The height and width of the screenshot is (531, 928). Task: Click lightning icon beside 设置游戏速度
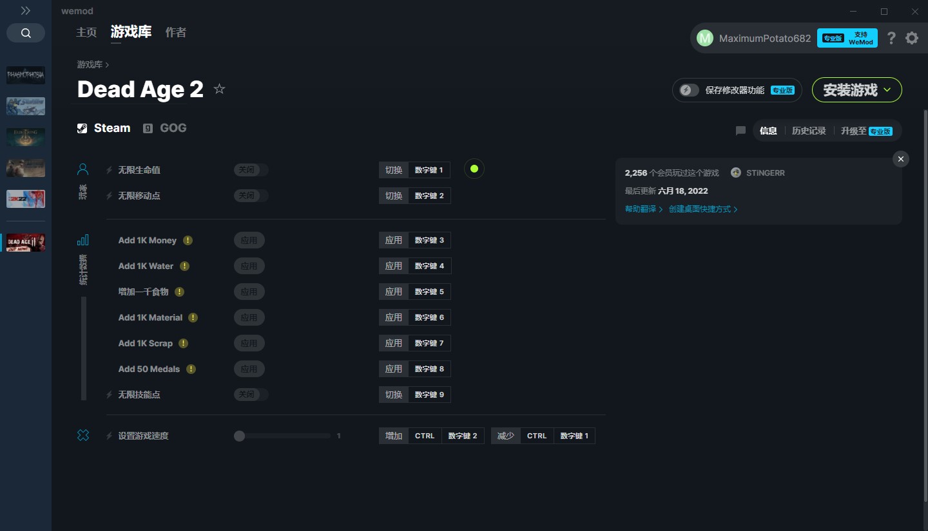coord(109,436)
